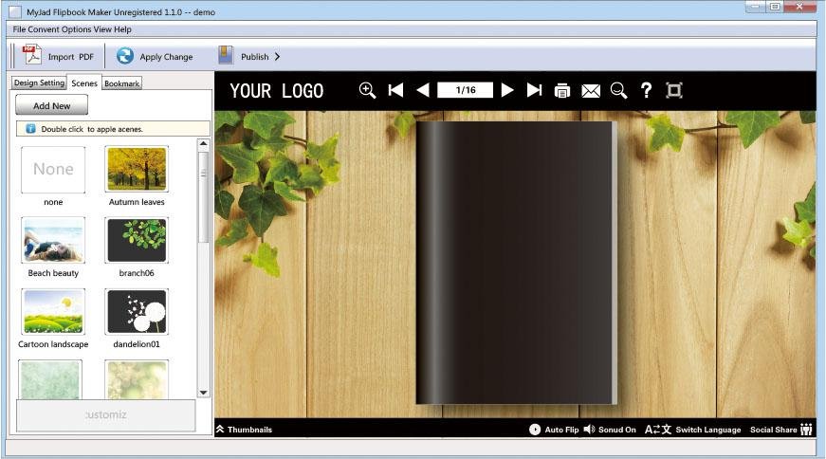Click the Apply Change label
Image resolution: width=826 pixels, height=459 pixels.
pos(166,57)
